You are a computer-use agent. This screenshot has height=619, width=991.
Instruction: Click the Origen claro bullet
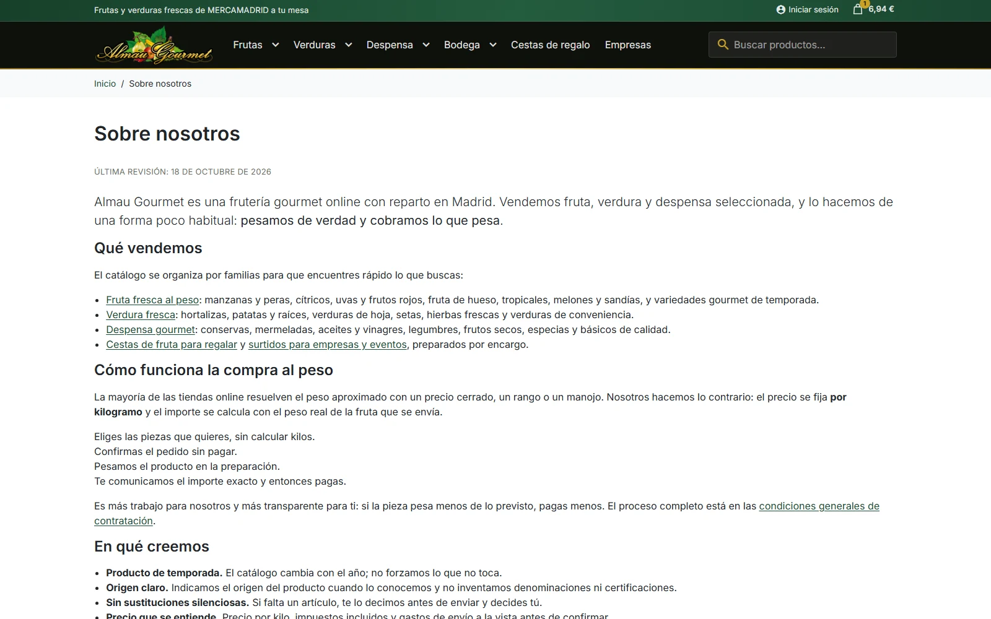coord(391,587)
